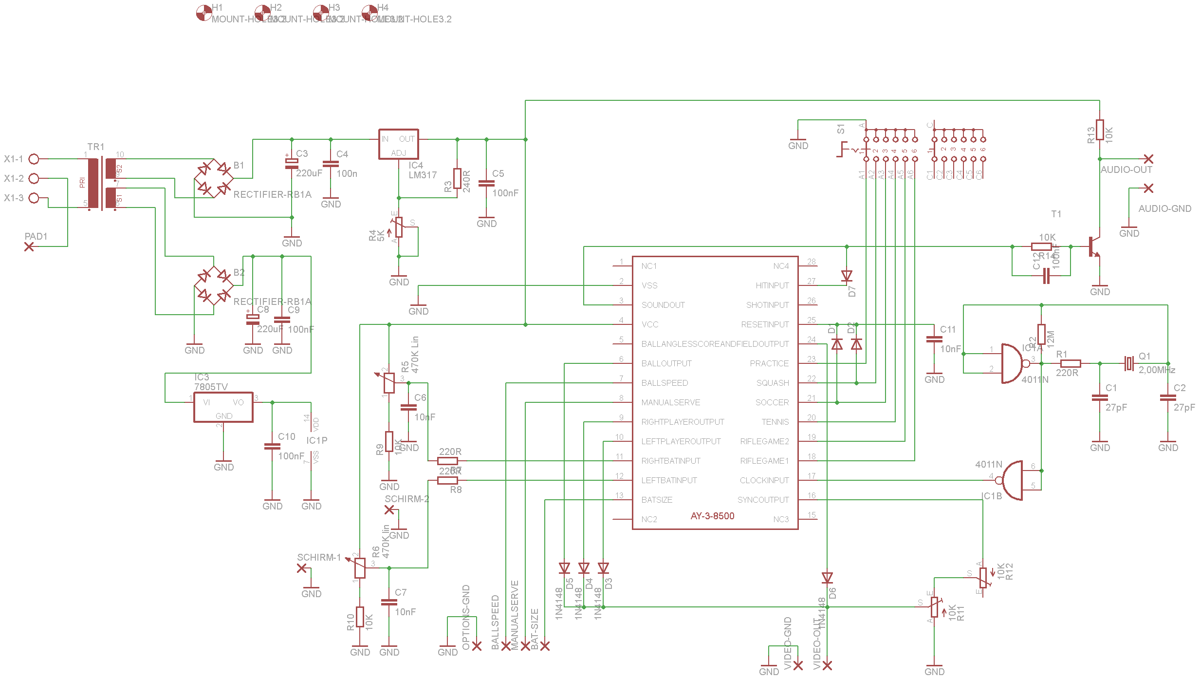Select the 7805TV value label

pyautogui.click(x=211, y=387)
